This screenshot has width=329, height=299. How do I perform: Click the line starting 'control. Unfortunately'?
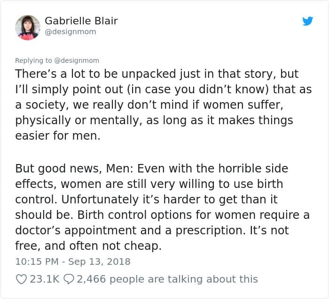146,199
